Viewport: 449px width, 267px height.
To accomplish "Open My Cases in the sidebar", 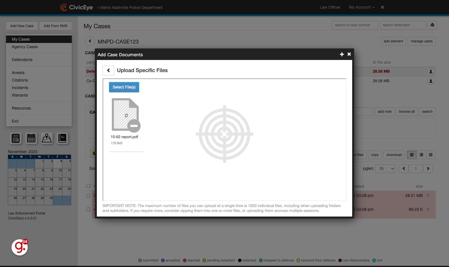I will 39,39.
